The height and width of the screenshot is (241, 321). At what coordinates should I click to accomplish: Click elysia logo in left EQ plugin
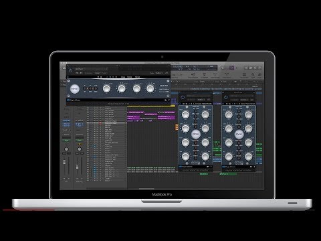tap(195, 134)
